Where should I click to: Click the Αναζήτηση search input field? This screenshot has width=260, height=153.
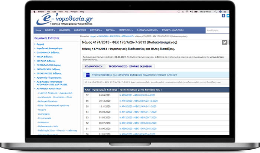coord(215,29)
